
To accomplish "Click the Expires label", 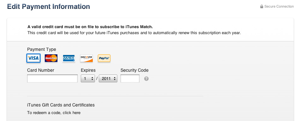I will point(88,70).
